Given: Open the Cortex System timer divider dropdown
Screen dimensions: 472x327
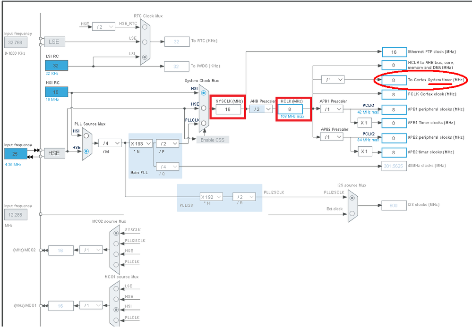Looking at the screenshot, I should click(x=333, y=80).
